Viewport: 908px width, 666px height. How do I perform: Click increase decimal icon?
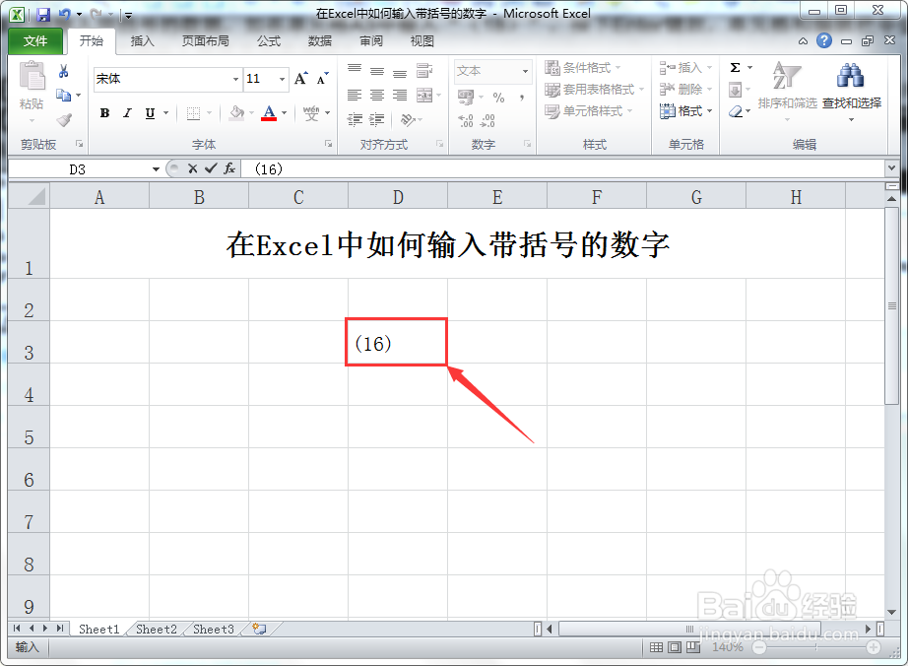[x=466, y=120]
